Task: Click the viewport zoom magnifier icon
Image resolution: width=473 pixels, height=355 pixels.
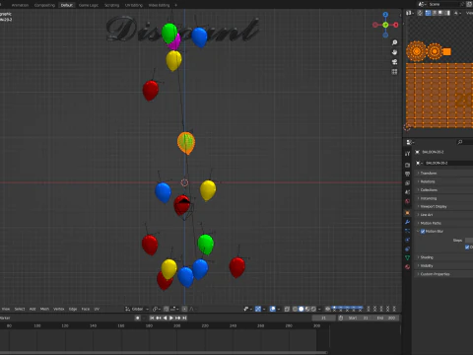Action: click(394, 42)
